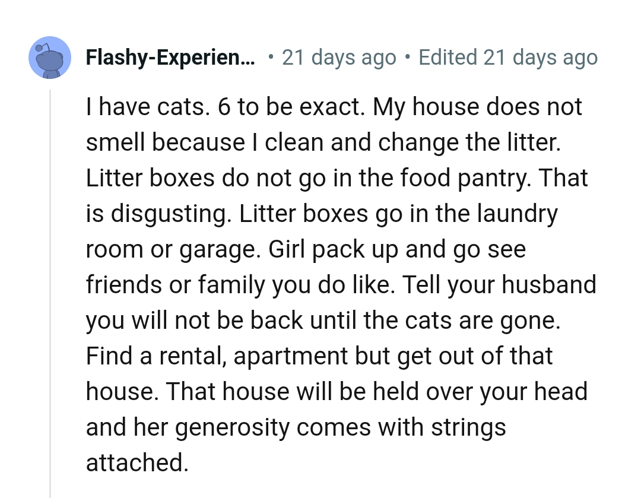641x498 pixels.
Task: Select the truncated username ending in ellipsis
Action: [x=171, y=57]
